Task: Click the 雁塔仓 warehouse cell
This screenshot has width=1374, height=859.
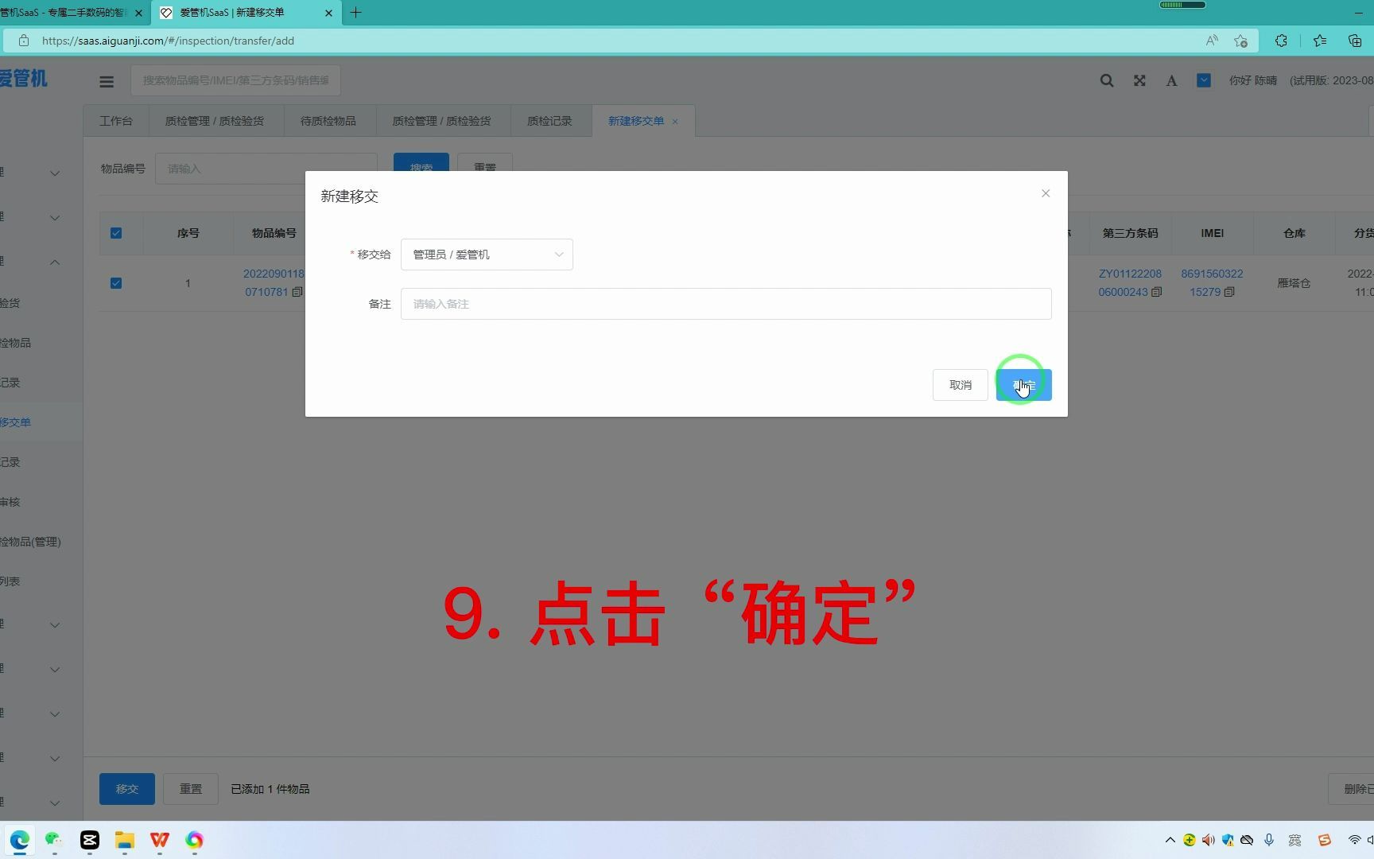Action: click(x=1294, y=283)
